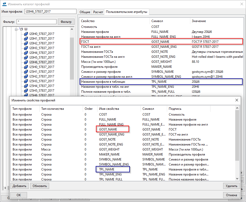Click Обновить button in properties dialog

[40, 186]
